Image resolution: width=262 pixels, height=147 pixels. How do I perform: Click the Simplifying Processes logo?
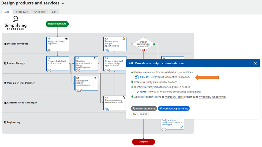pos(15,23)
